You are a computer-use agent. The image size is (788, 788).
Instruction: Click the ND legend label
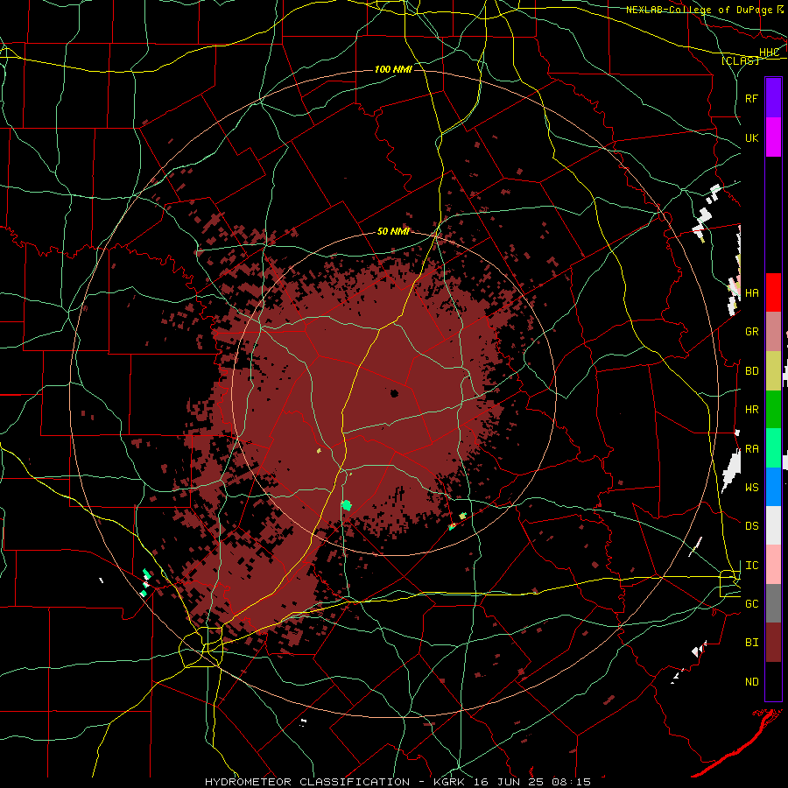click(x=751, y=682)
